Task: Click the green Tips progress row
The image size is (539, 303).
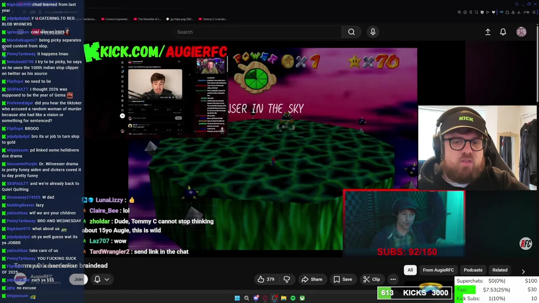Action: click(x=497, y=290)
